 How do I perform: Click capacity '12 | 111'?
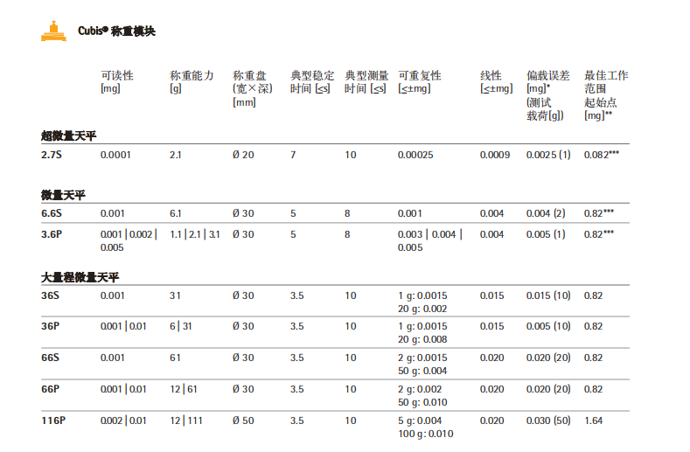pyautogui.click(x=186, y=421)
